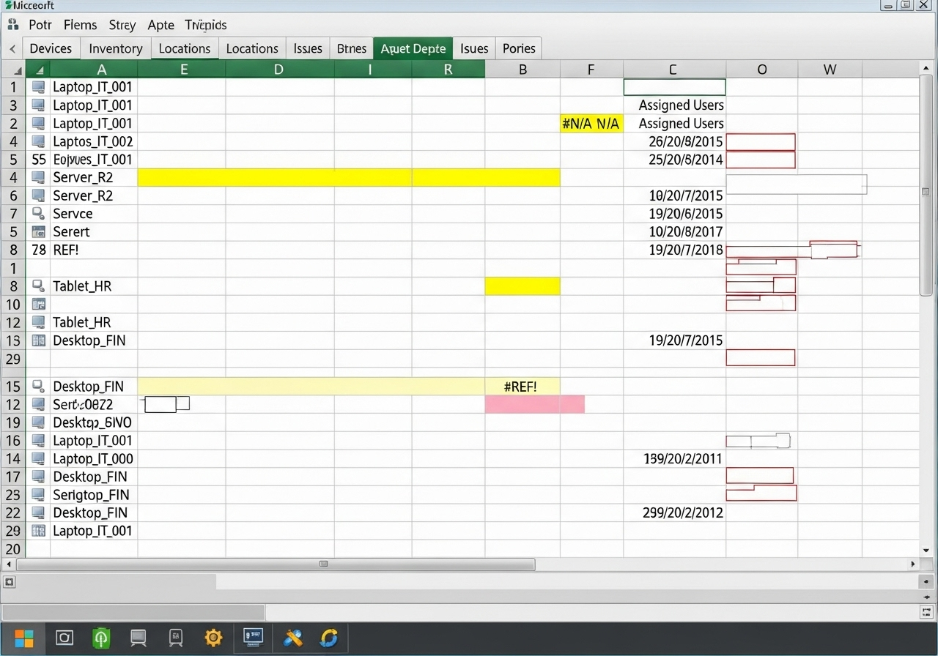Click the grid icon beside Desktop_FIN

click(38, 340)
